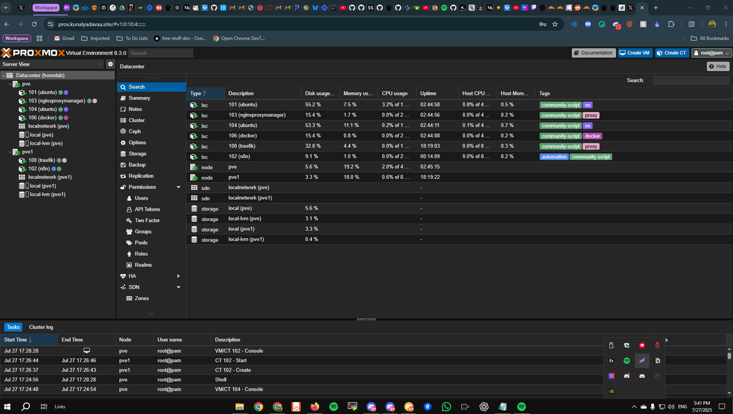The width and height of the screenshot is (733, 414).
Task: Sort by the Uptime column header
Action: click(437, 93)
